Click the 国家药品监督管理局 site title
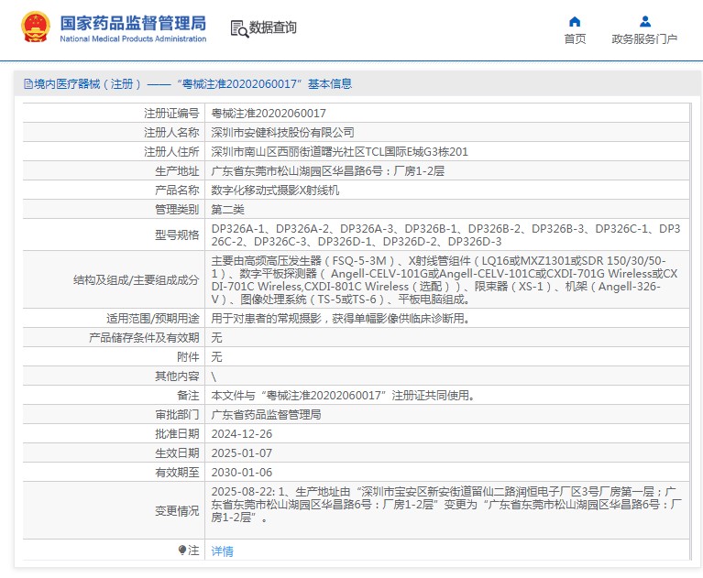 click(x=133, y=22)
